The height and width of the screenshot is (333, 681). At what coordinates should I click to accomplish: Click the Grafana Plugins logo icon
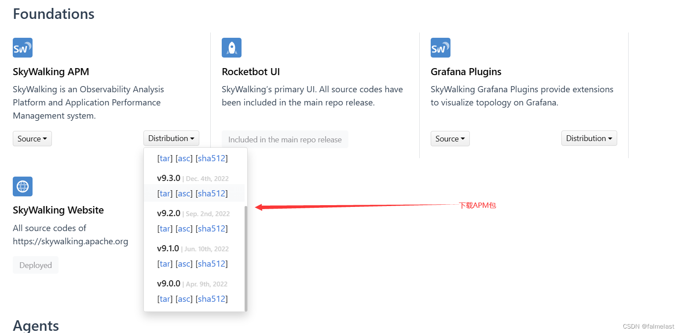coord(440,47)
